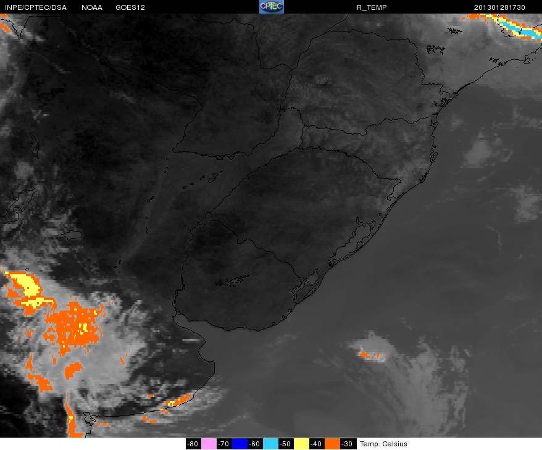Screen dimensions: 542x450
Task: Click the -80 legend value
Action: tap(193, 444)
